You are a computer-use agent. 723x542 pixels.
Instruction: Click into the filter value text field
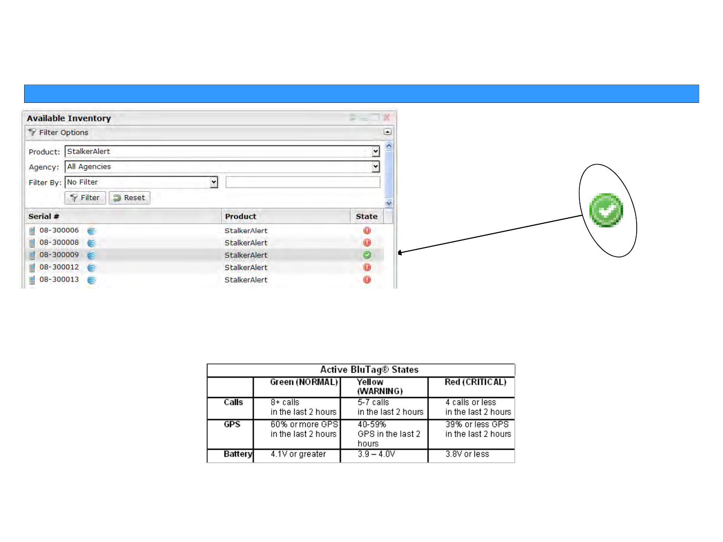(x=303, y=182)
